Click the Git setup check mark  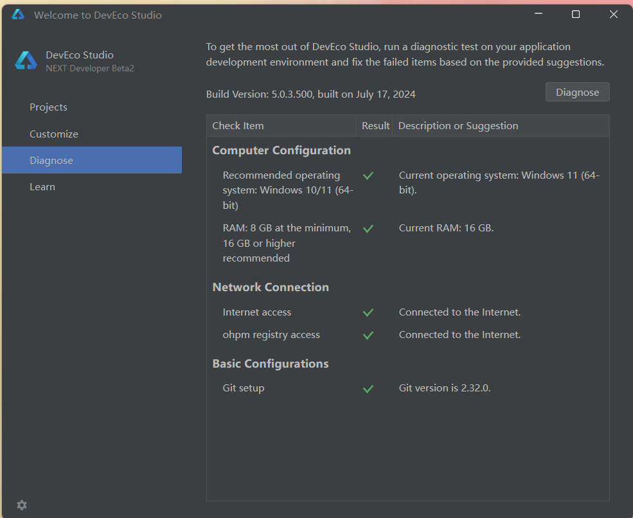[368, 389]
